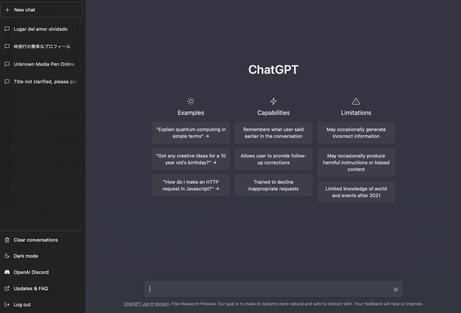461x313 pixels.
Task: Click the Limitations column heading
Action: point(356,113)
